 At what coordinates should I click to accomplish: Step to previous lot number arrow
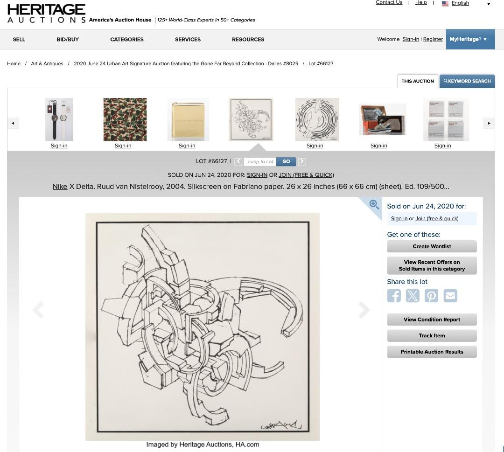(x=238, y=161)
